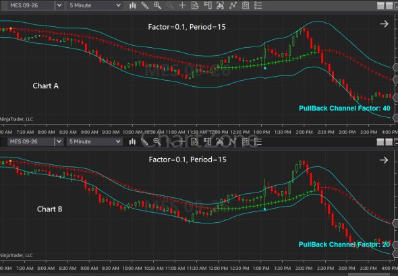
Task: Open the Strategies dialog in Chart A toolbar
Action: pyautogui.click(x=246, y=5)
